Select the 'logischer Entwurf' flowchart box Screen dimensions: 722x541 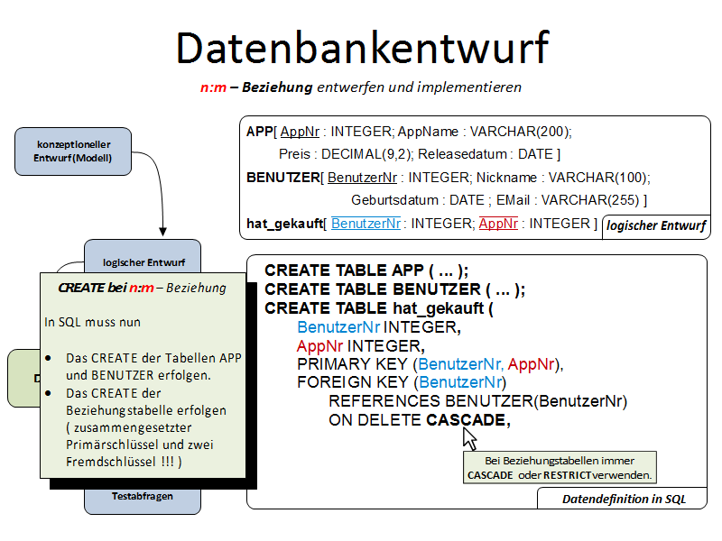coord(143,261)
